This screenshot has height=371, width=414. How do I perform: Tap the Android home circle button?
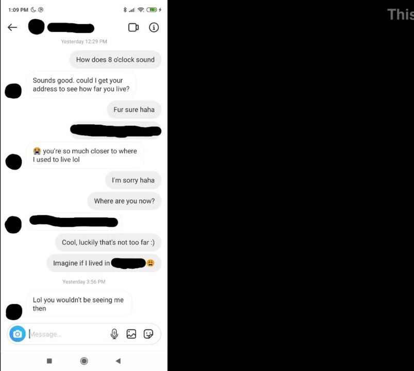[x=84, y=361]
